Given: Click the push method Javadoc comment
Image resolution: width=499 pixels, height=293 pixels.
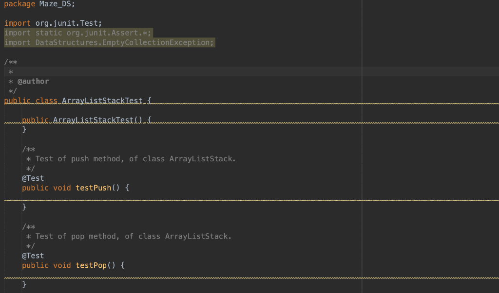Looking at the screenshot, I should [x=122, y=158].
